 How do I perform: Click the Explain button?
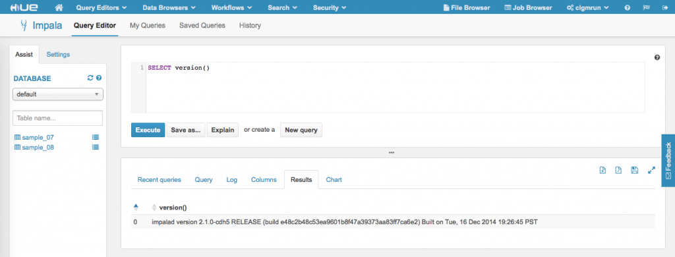[223, 130]
